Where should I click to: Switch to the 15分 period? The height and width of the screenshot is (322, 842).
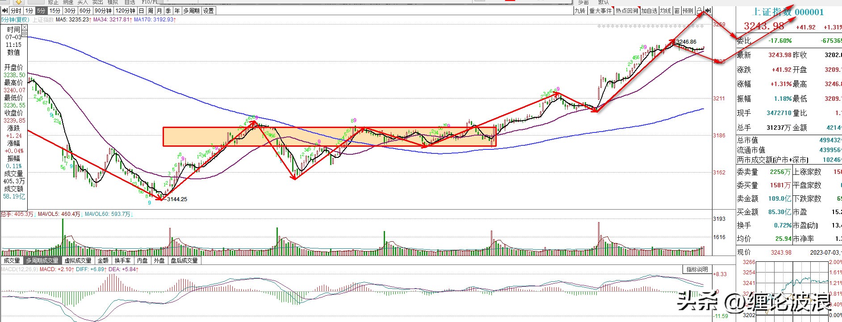pos(54,11)
